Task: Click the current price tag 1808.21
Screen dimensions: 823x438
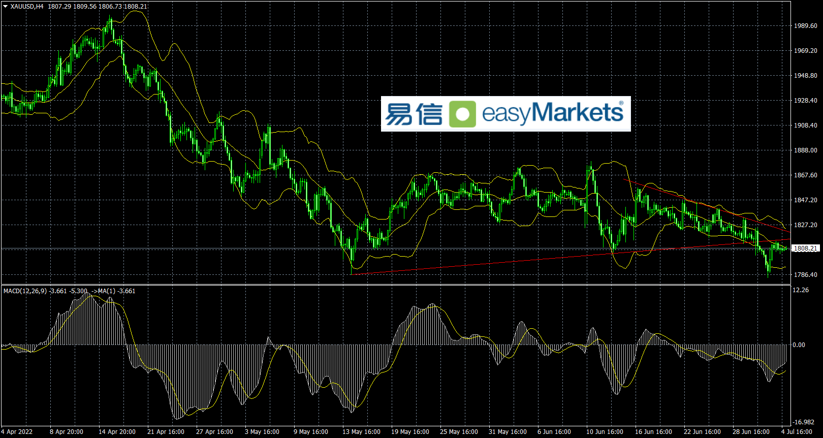Action: (805, 248)
